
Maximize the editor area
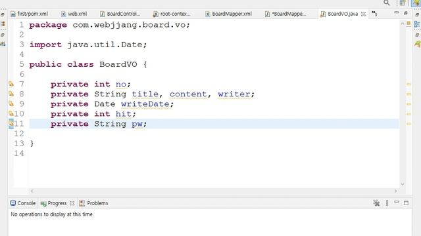click(x=406, y=13)
